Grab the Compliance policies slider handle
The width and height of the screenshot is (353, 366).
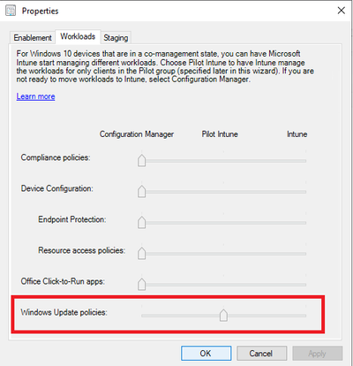click(x=142, y=160)
